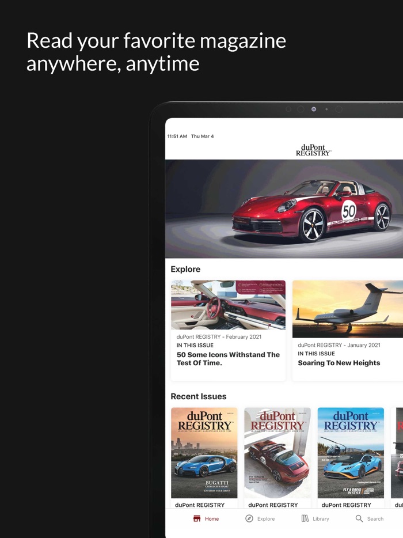The image size is (403, 538).
Task: Tap the "Recent Issues" section heading
Action: click(x=199, y=396)
